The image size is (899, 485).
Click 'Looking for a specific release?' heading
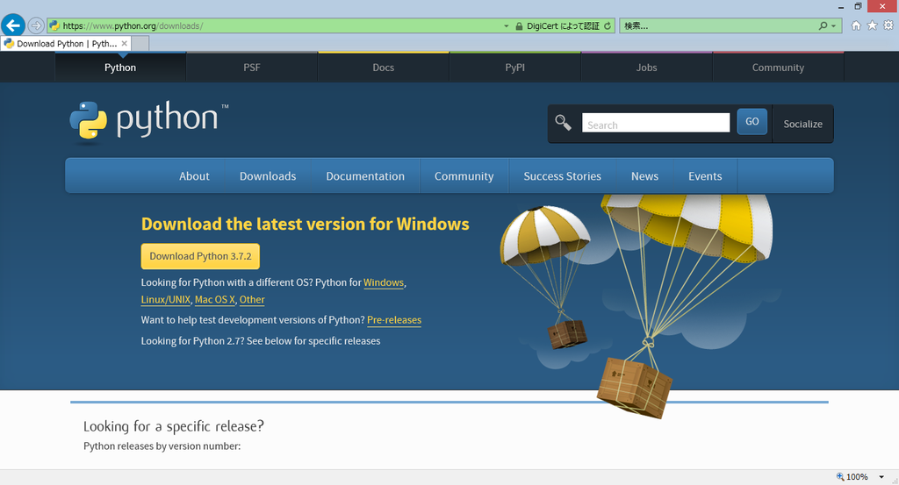tap(174, 426)
